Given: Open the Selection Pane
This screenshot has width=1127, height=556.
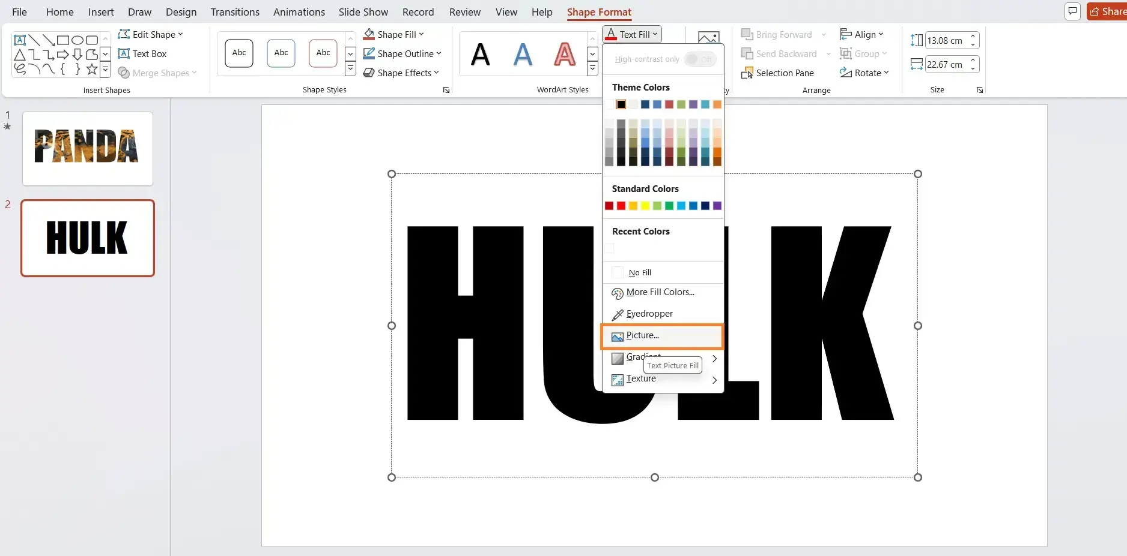Looking at the screenshot, I should point(778,73).
